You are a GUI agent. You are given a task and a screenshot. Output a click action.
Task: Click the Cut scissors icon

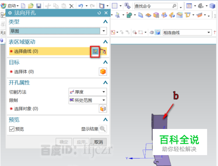48,6
